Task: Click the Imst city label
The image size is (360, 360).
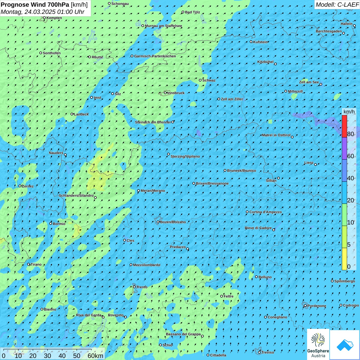Action: (97, 97)
